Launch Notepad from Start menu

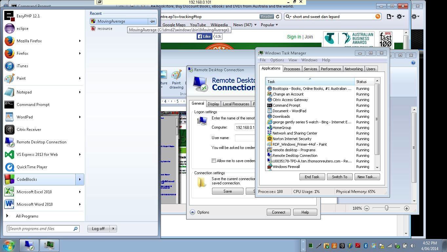pyautogui.click(x=44, y=92)
